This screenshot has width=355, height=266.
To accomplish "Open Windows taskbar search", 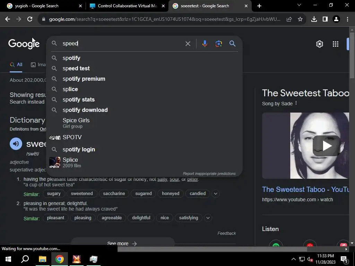I will tap(25, 259).
